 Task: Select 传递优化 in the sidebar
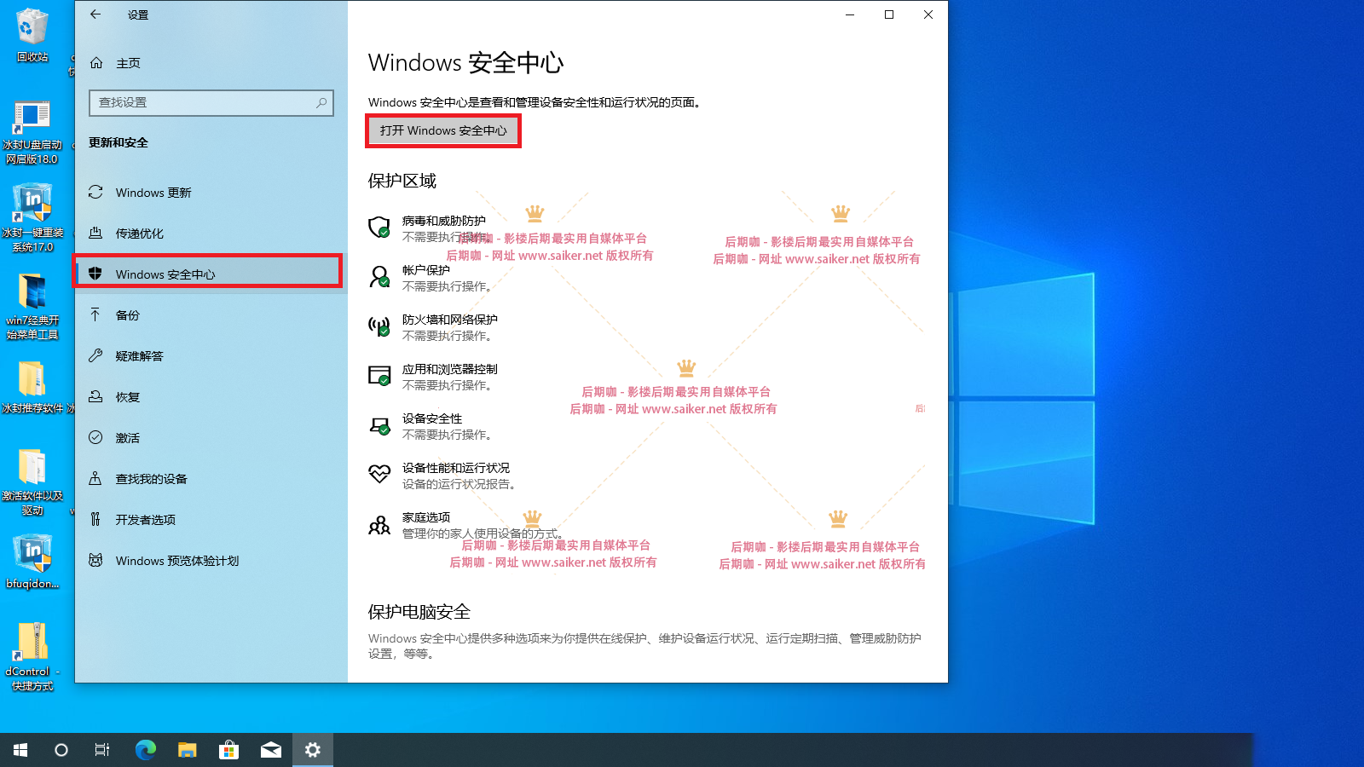point(211,234)
